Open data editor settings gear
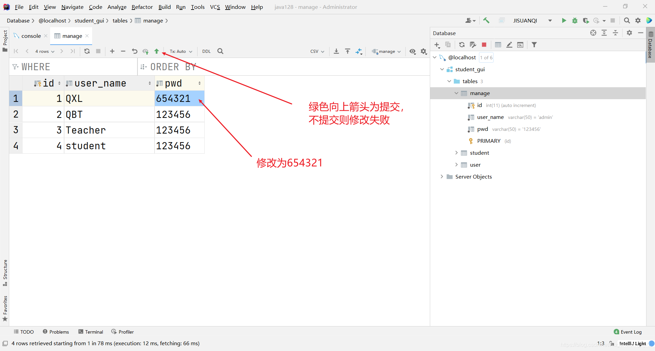The image size is (655, 351). click(x=424, y=51)
